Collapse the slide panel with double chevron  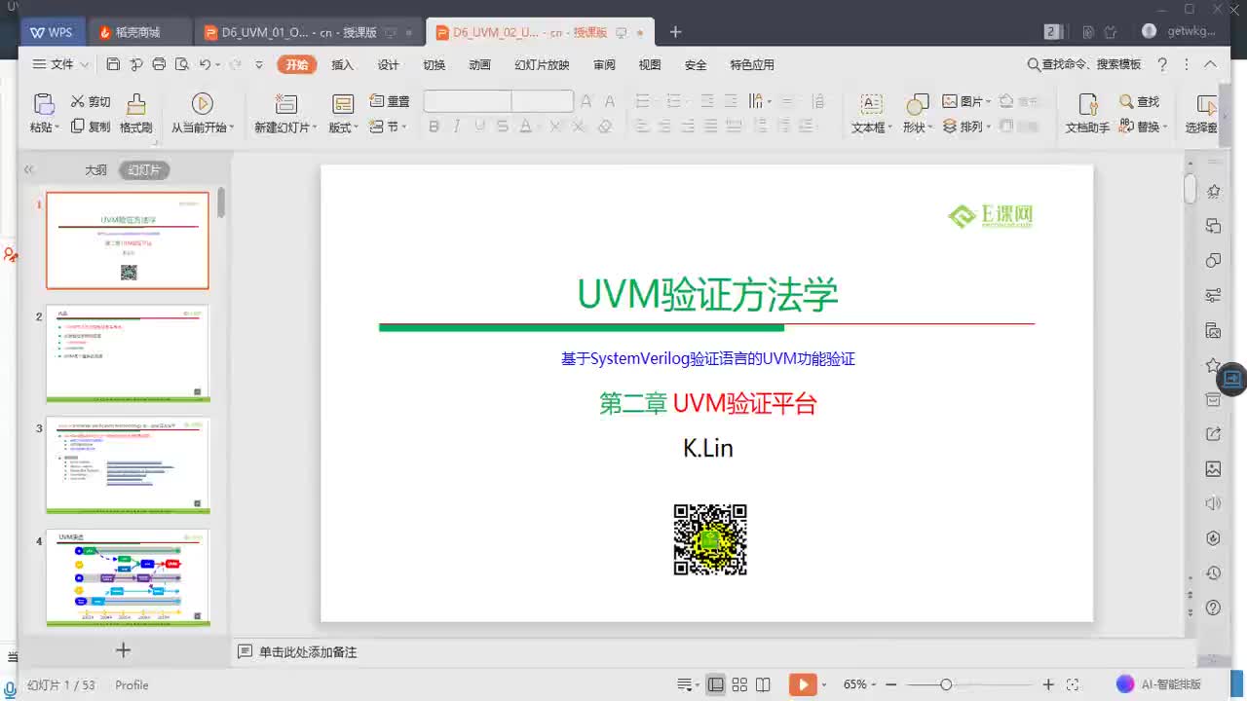(29, 169)
